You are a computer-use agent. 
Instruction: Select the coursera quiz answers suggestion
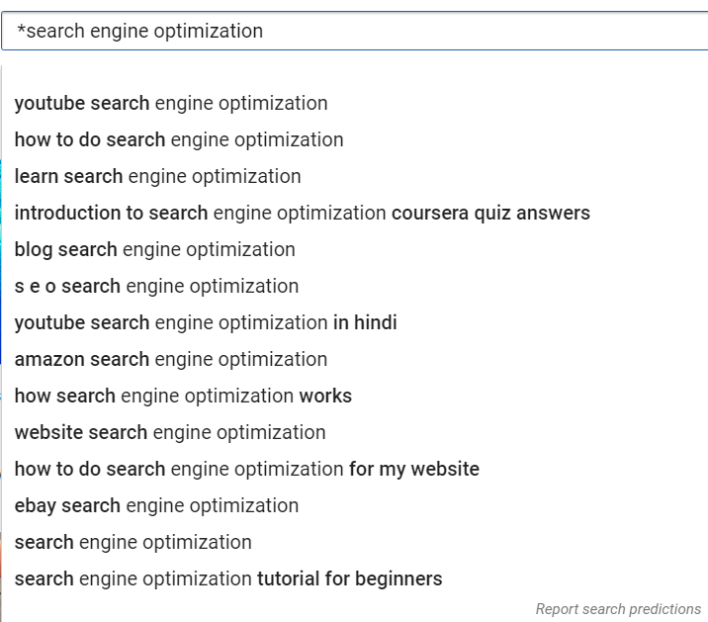[302, 214]
